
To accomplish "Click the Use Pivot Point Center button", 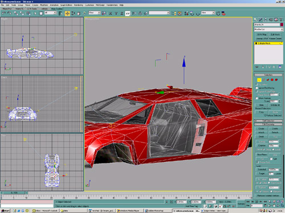I will tap(104, 13).
